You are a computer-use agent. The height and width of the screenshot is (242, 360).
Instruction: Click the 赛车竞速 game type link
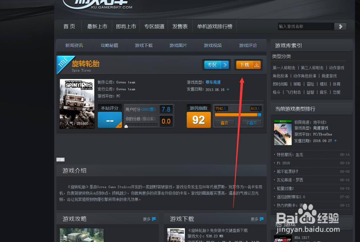tap(213, 82)
